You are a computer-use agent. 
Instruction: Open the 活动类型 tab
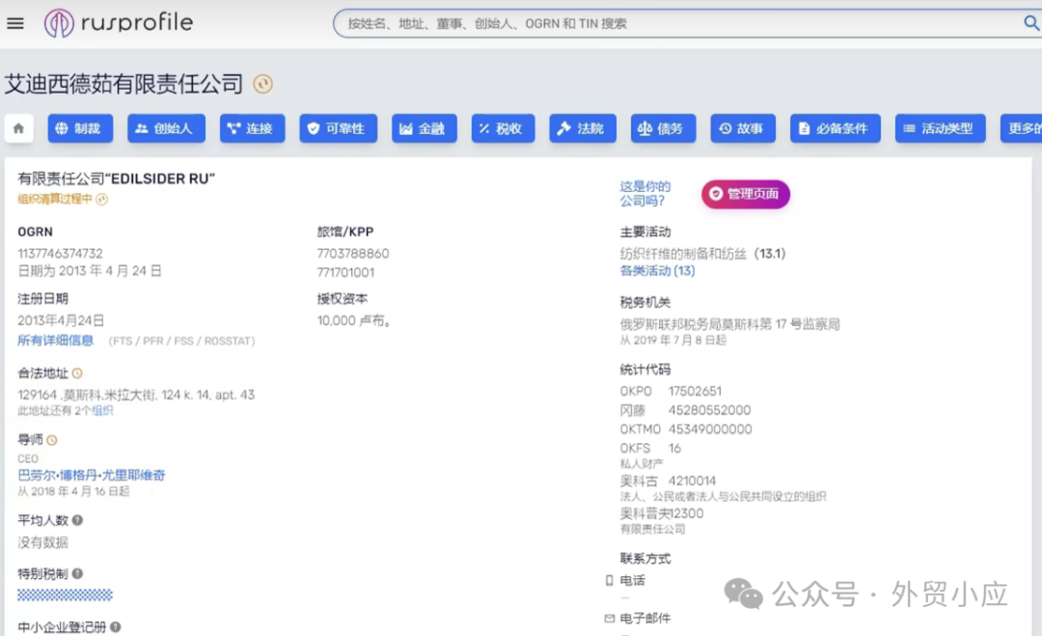941,128
